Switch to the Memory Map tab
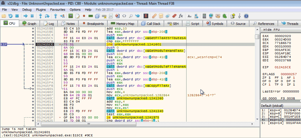The image size is (301, 138). coord(122,24)
